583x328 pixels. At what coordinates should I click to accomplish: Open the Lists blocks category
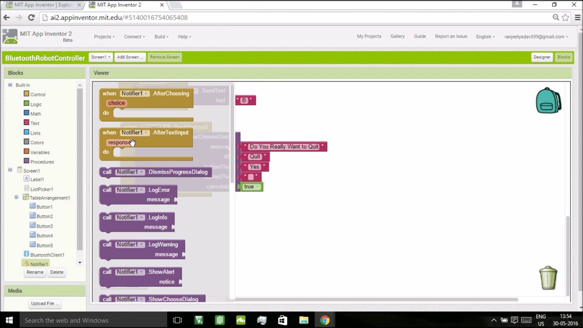(x=35, y=133)
